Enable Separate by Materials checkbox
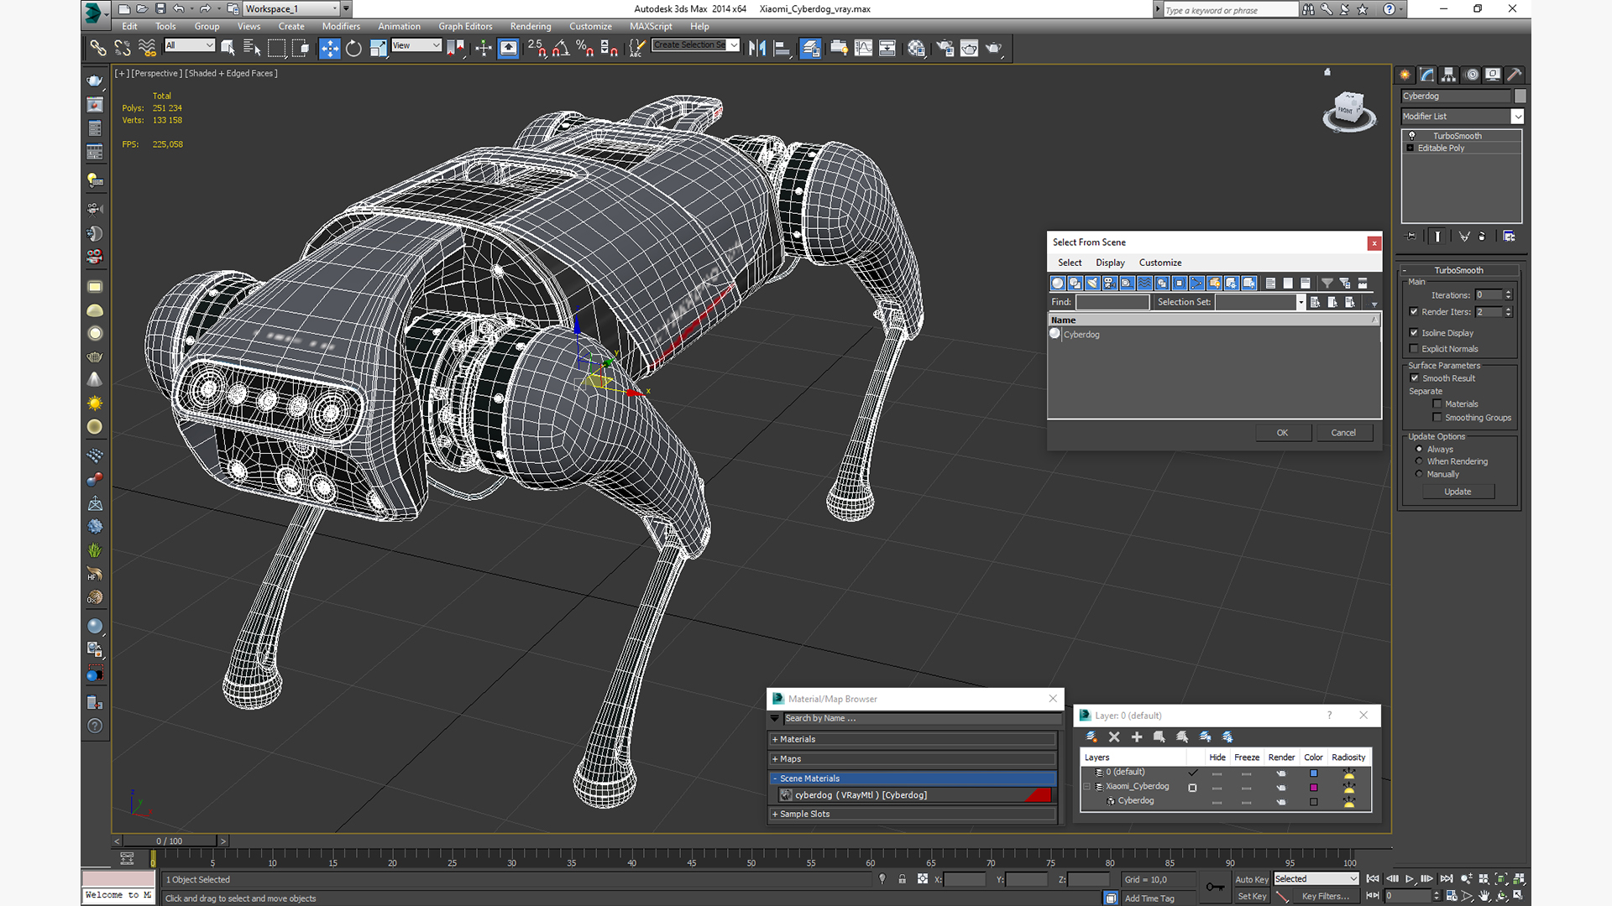1612x906 pixels. tap(1437, 404)
